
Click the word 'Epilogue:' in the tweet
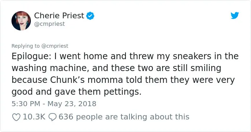tap(32, 56)
